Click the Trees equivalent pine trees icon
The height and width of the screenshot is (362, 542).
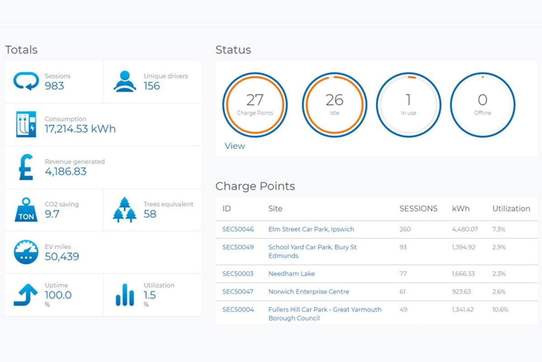click(x=125, y=210)
